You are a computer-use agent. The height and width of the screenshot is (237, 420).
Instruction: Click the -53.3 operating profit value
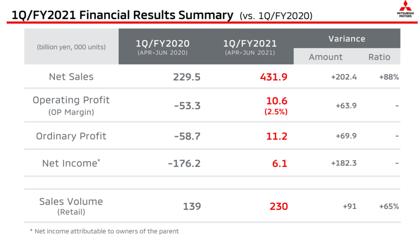point(187,105)
